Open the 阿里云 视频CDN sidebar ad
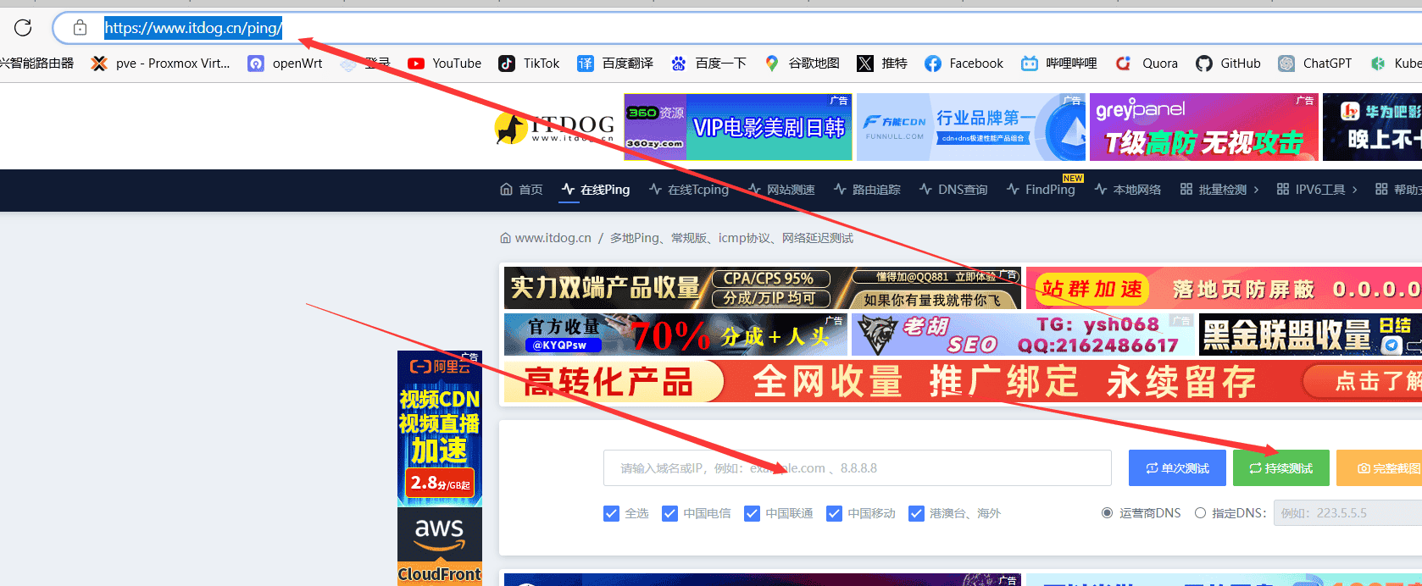This screenshot has height=586, width=1422. (440, 428)
